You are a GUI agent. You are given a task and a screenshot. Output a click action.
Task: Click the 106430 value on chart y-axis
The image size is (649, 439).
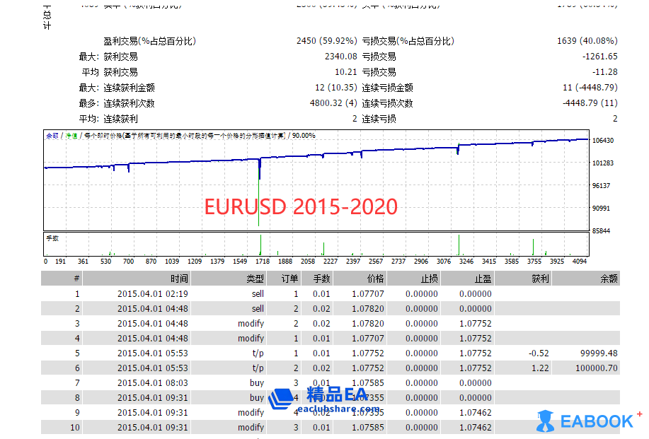click(x=602, y=141)
